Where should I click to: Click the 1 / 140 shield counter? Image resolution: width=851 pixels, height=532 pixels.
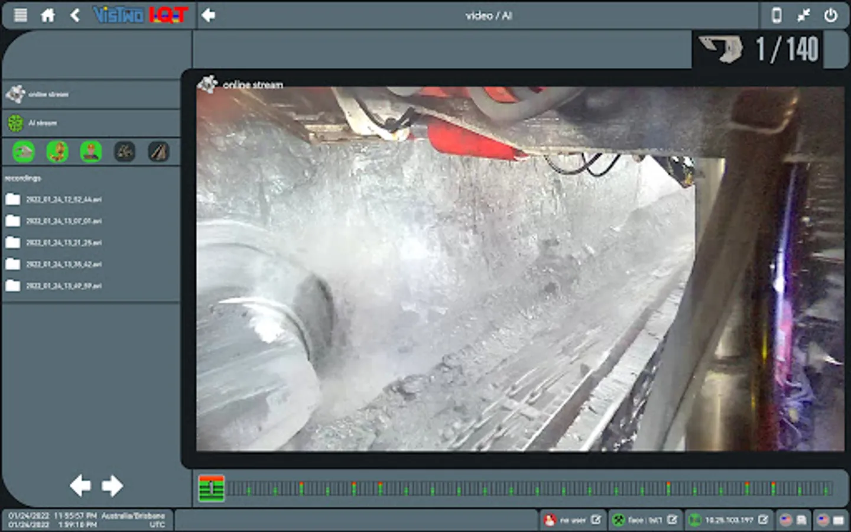[x=787, y=49]
